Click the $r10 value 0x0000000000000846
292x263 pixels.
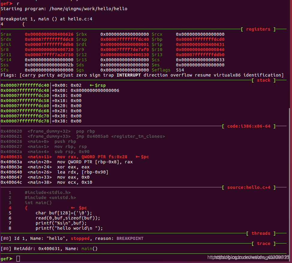[x=200, y=50]
